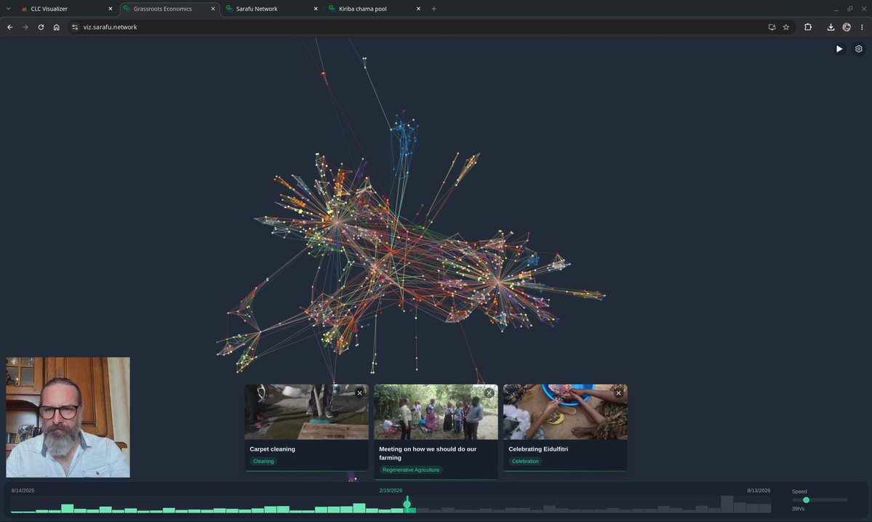Open the tab search dropdown arrow

(x=8, y=8)
